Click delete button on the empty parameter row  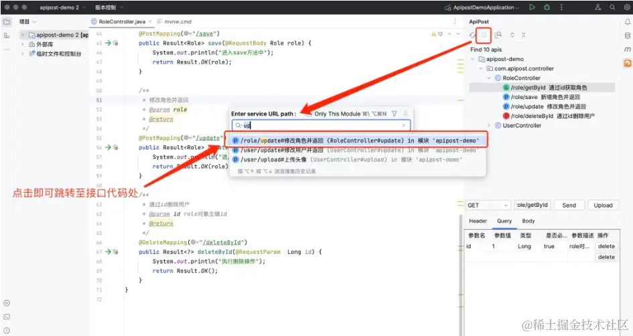[x=606, y=257]
